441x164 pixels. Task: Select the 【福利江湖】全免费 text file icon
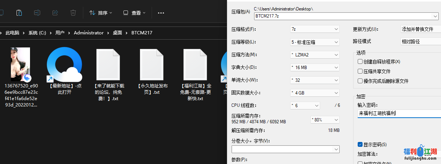(196, 66)
